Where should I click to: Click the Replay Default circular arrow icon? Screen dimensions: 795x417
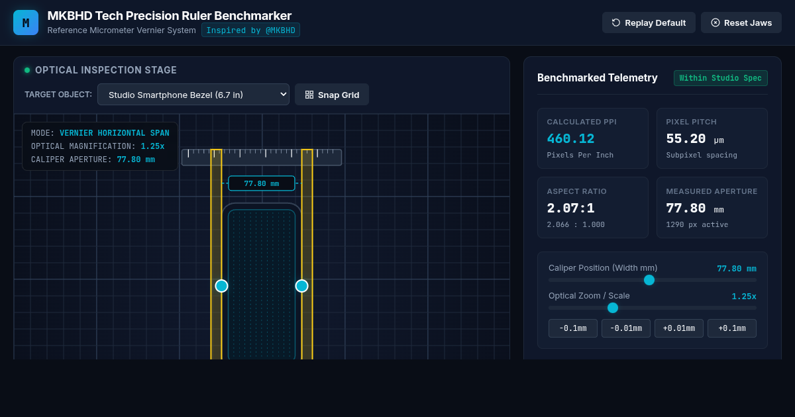[x=616, y=23]
